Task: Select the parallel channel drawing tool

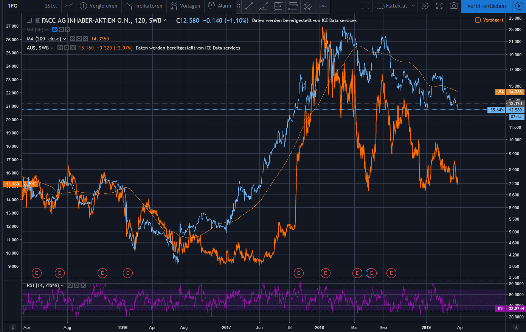Action: [308, 6]
